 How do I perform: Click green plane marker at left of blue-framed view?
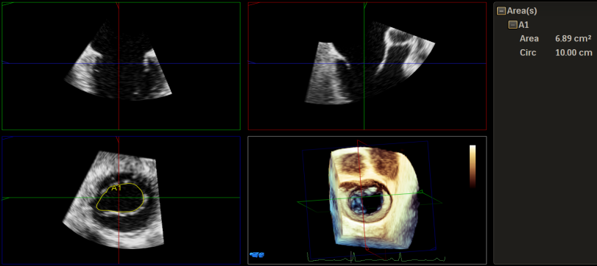pyautogui.click(x=5, y=198)
